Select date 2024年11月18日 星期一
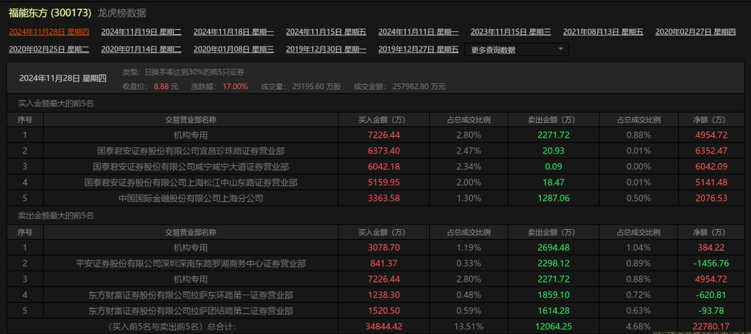The width and height of the screenshot is (751, 334). tap(234, 32)
